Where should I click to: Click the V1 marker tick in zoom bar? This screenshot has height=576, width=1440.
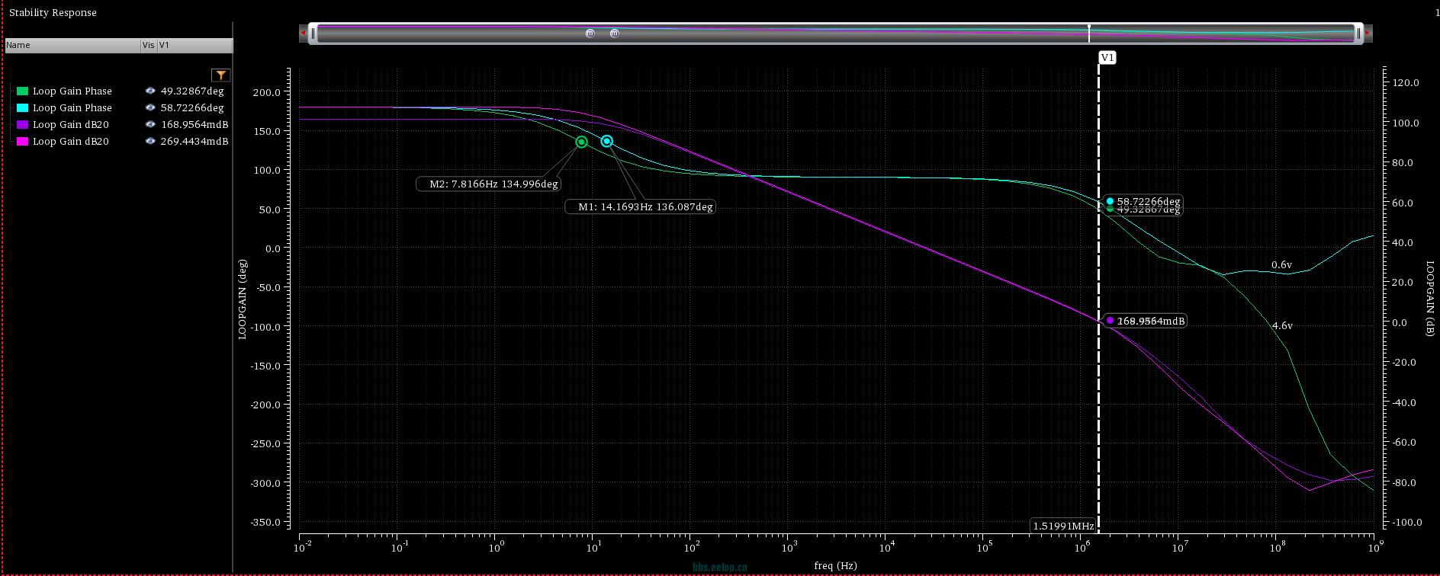pyautogui.click(x=1089, y=33)
